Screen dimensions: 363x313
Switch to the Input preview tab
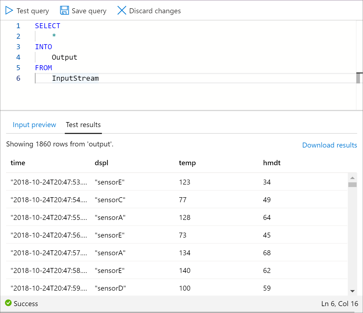(34, 125)
